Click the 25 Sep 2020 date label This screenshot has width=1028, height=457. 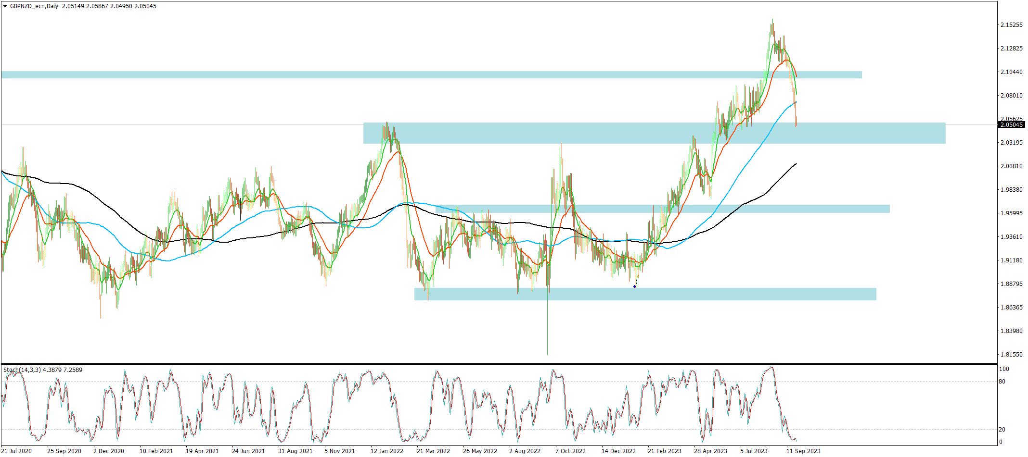pyautogui.click(x=64, y=451)
